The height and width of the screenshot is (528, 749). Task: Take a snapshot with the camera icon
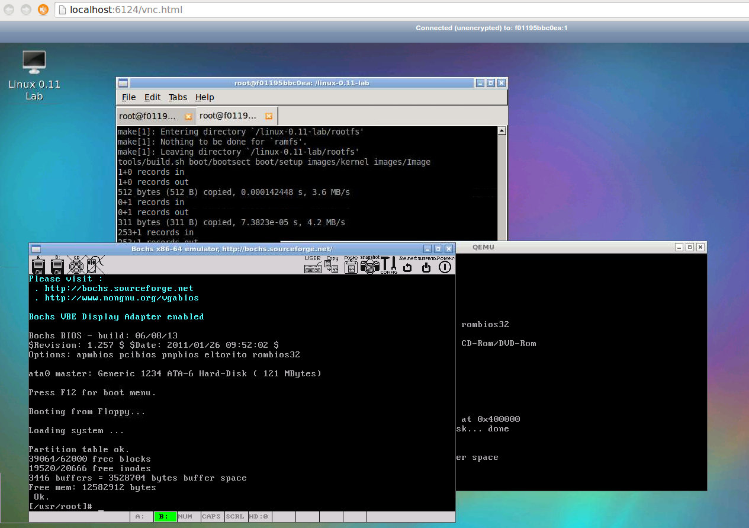[x=369, y=268]
